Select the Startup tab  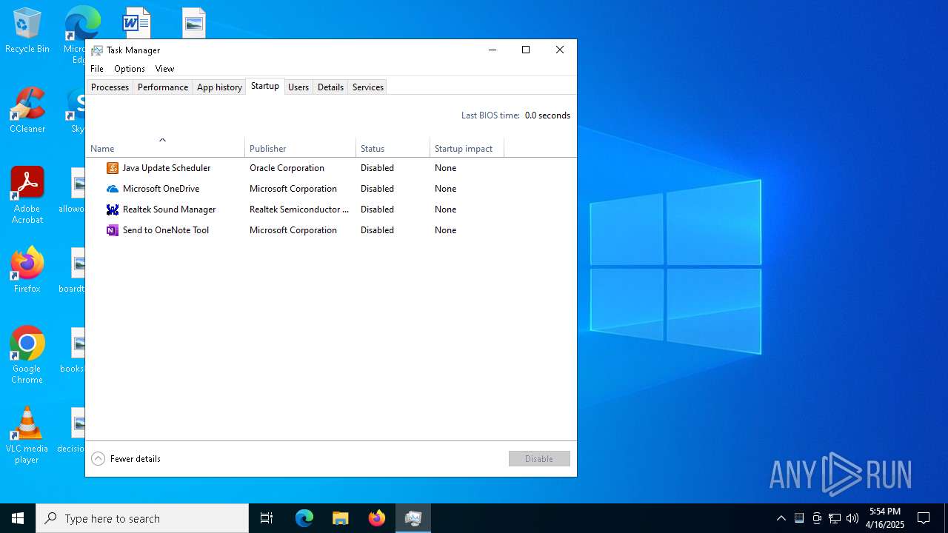265,86
